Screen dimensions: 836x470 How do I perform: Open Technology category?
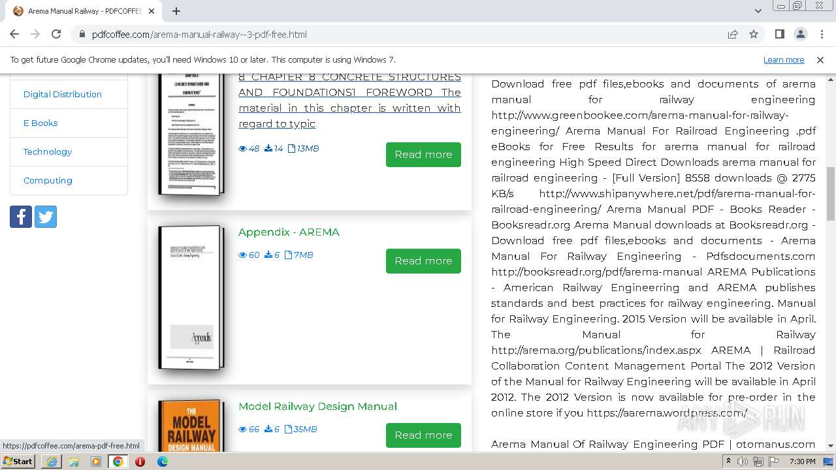click(48, 151)
